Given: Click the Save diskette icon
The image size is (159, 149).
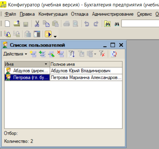Looking at the screenshot, I should 26,24.
